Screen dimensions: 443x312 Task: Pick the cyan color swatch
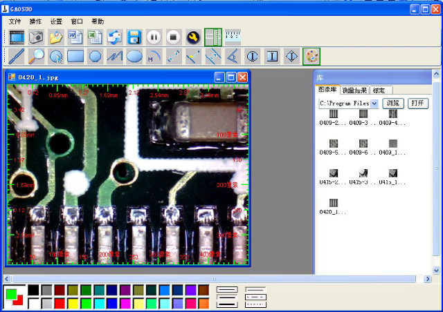click(x=99, y=304)
